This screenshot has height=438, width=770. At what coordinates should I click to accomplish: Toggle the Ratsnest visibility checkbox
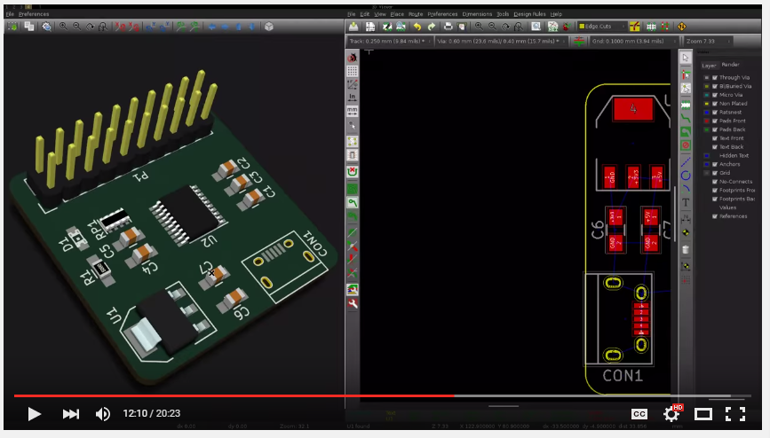[714, 113]
